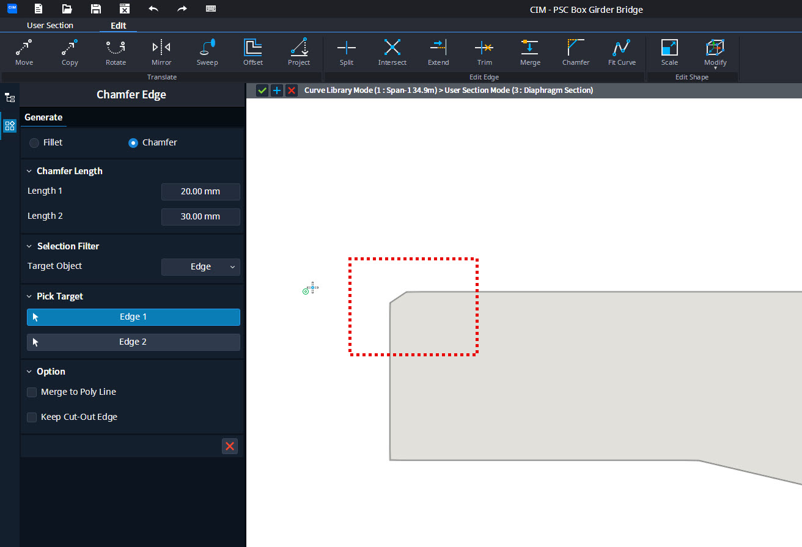The height and width of the screenshot is (547, 802).
Task: Edit the Length 1 value field
Action: 200,191
